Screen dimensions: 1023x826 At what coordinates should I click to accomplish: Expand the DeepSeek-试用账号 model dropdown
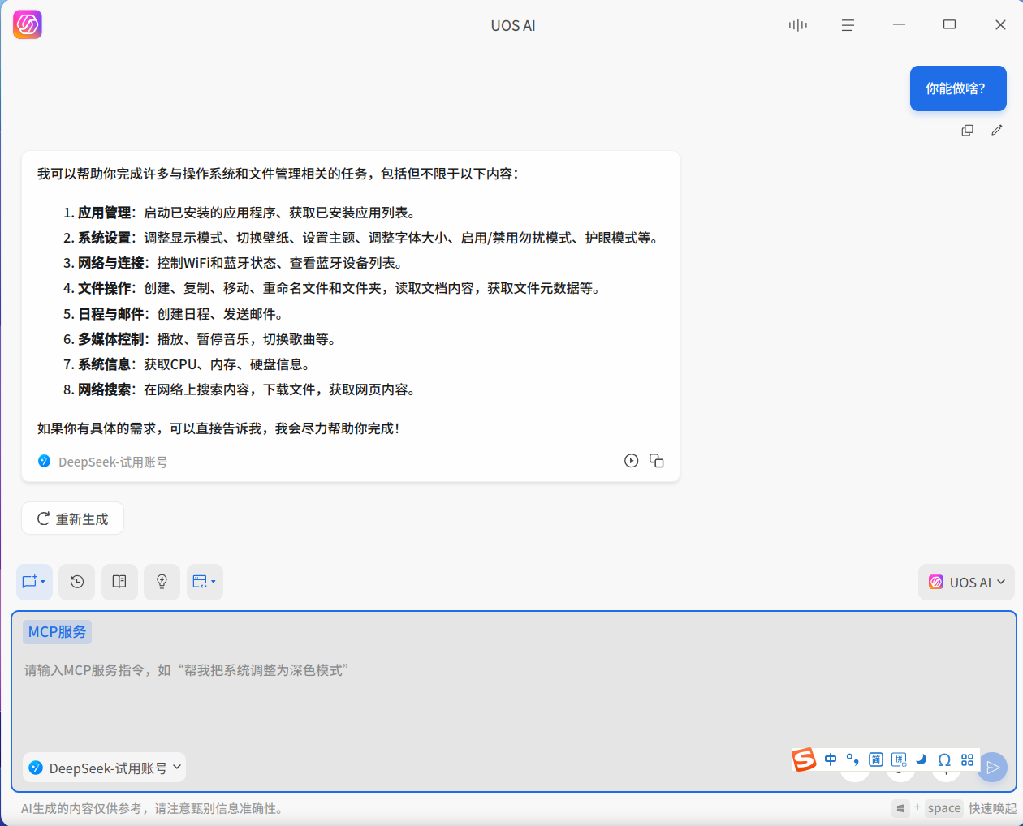coord(105,768)
